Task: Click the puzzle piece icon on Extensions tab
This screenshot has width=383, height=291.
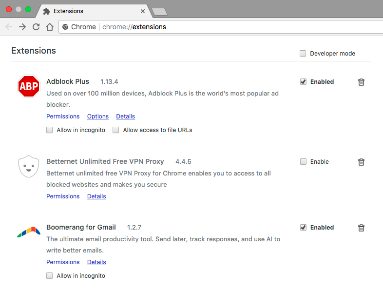Action: 46,11
